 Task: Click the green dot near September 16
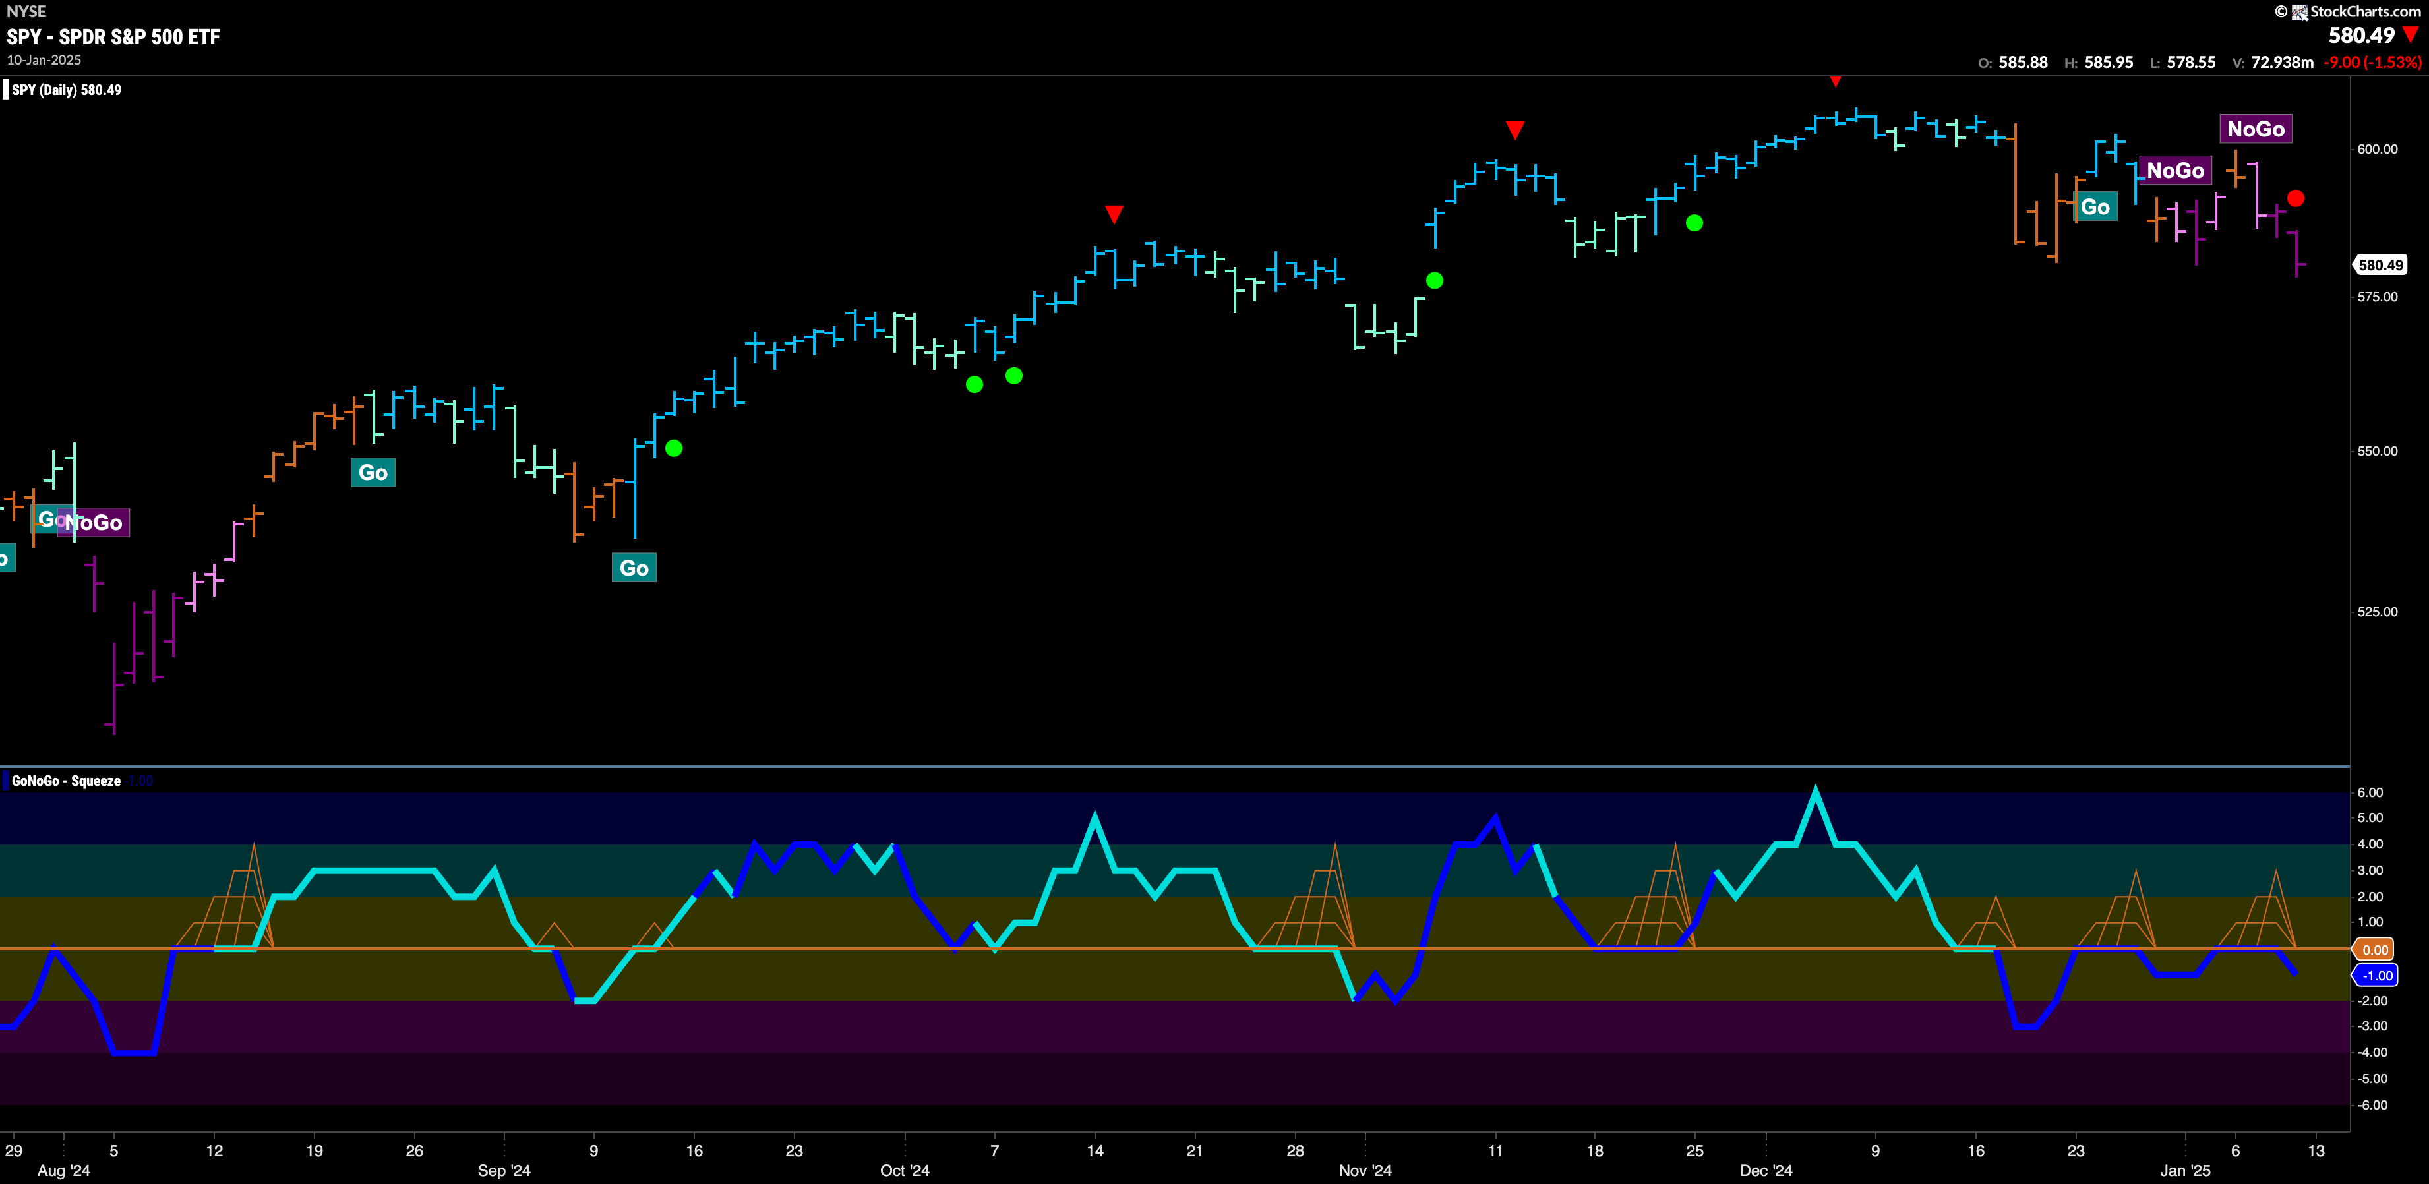673,448
